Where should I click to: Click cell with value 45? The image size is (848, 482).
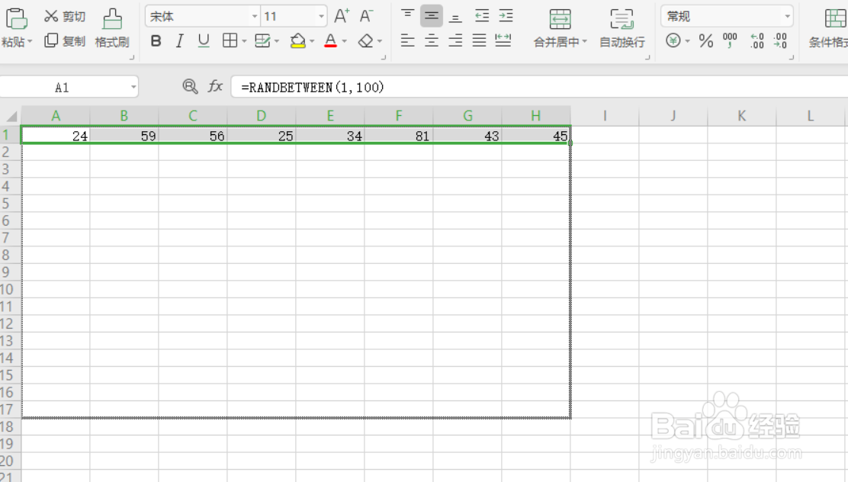pyautogui.click(x=536, y=135)
